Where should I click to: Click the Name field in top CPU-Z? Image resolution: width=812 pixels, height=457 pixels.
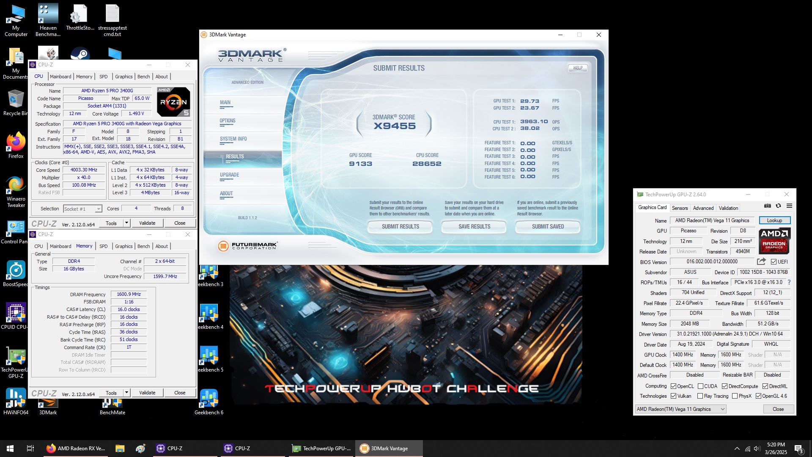point(107,91)
